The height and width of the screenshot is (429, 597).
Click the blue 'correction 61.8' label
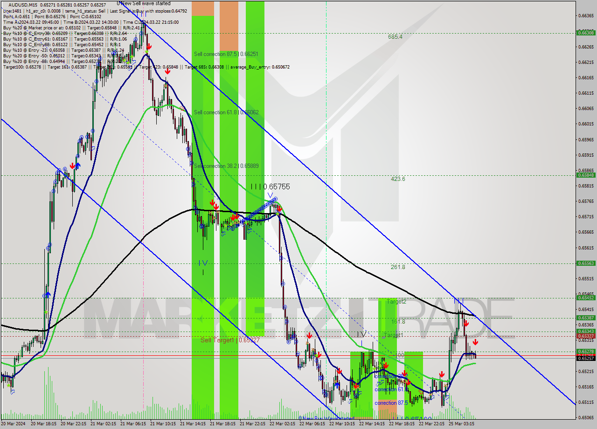click(x=392, y=389)
